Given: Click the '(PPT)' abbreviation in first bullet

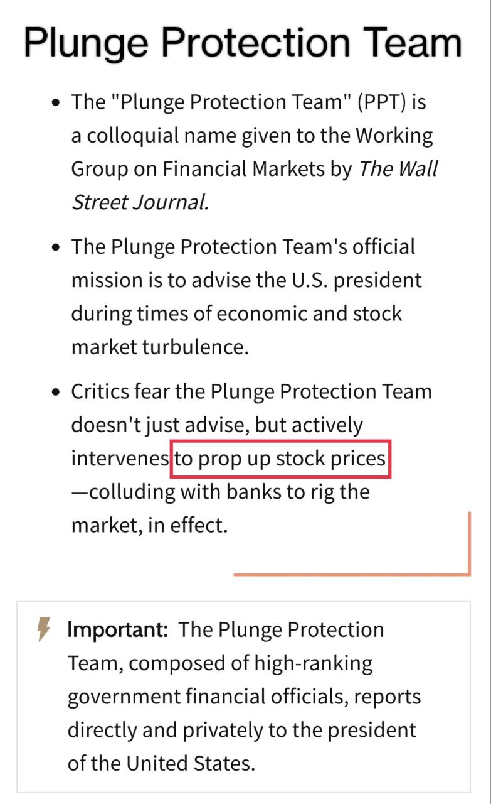Looking at the screenshot, I should [x=384, y=102].
